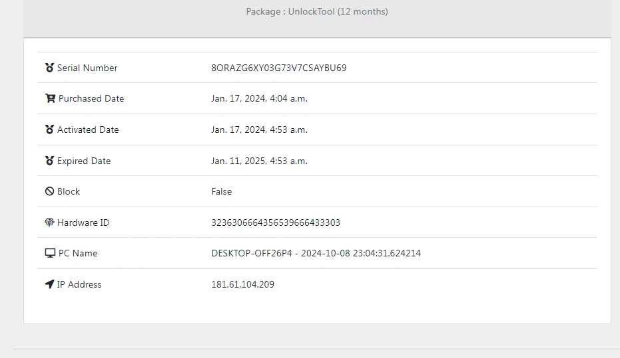The height and width of the screenshot is (358, 620).
Task: Click the False value in Block row
Action: click(x=221, y=191)
